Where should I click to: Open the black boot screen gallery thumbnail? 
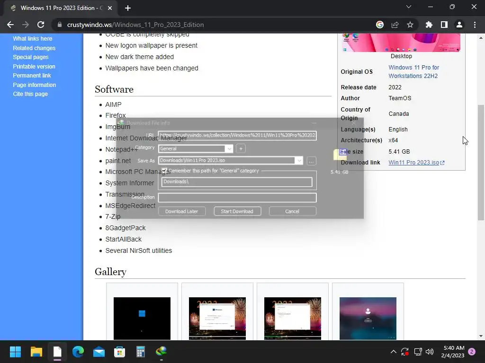[x=142, y=319]
